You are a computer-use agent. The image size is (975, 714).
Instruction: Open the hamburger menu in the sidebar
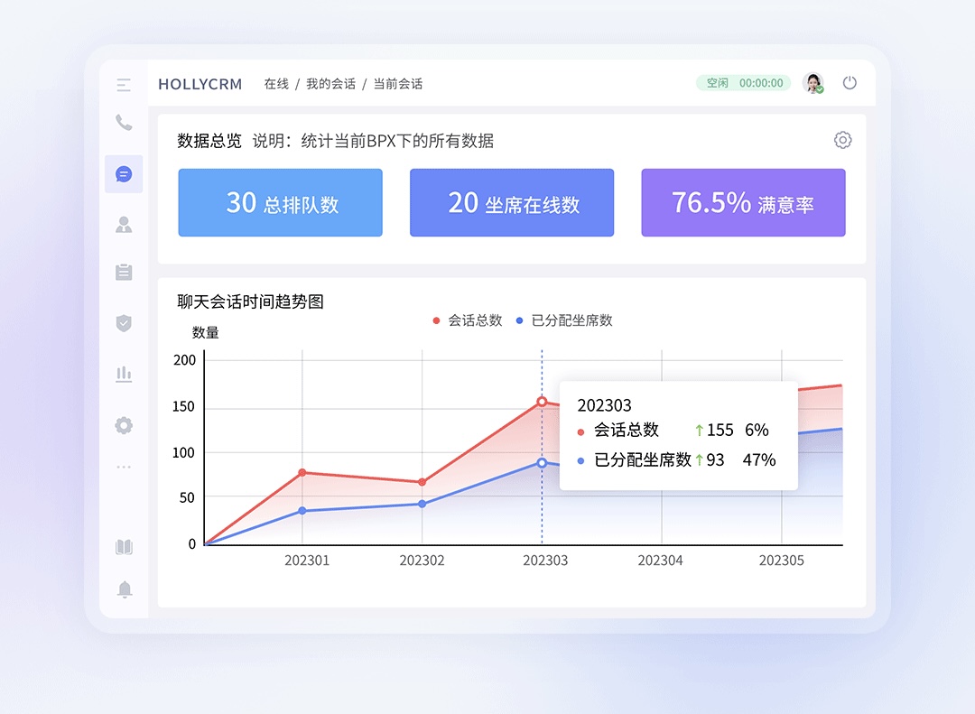point(124,85)
